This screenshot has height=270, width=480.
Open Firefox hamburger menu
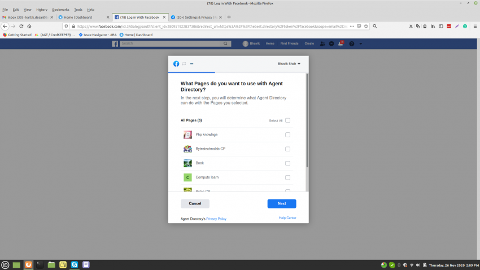(474, 26)
